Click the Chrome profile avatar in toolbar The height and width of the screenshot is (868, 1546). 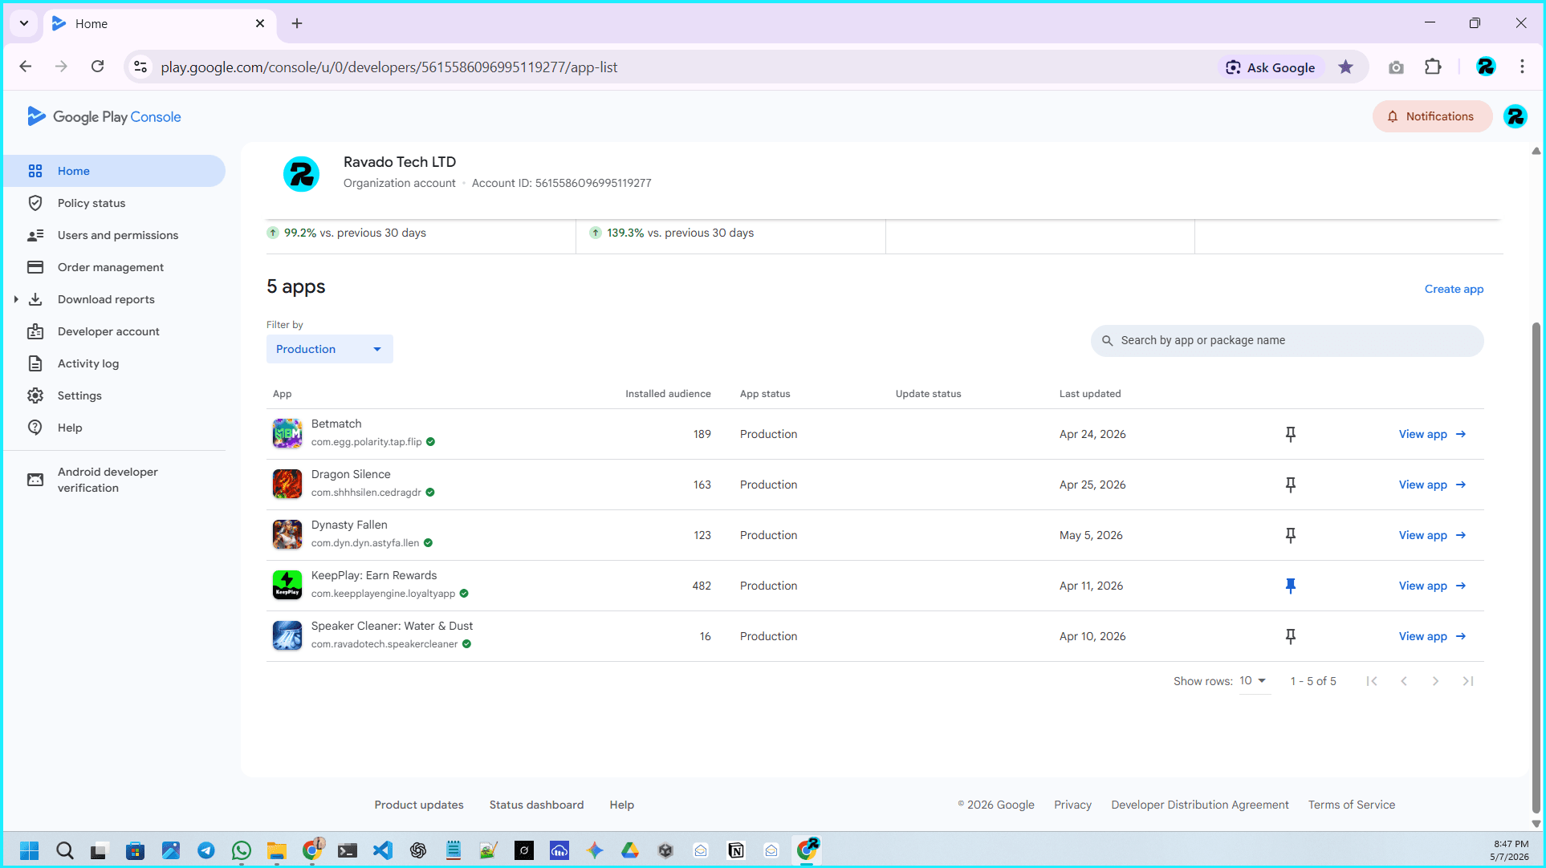pos(1486,67)
